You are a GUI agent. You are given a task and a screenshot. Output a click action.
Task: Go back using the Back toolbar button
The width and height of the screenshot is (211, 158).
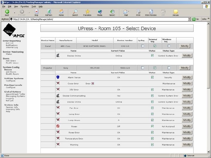7,13
